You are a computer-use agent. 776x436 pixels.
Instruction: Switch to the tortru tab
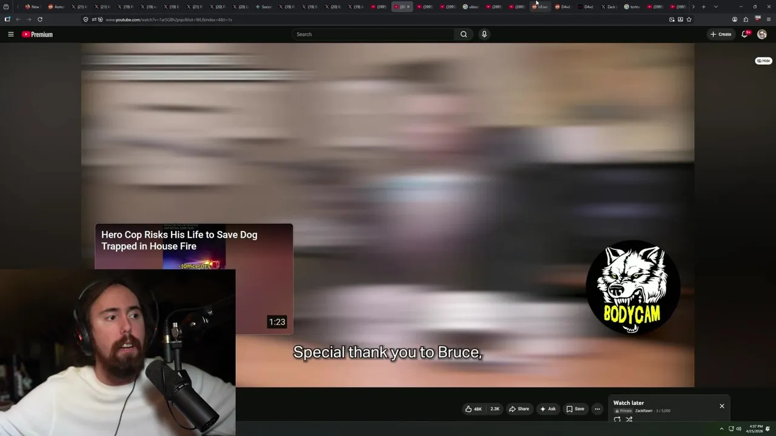[x=632, y=7]
